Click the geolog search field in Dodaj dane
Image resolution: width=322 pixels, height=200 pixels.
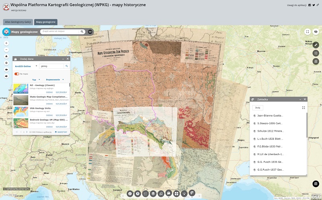(x=52, y=66)
